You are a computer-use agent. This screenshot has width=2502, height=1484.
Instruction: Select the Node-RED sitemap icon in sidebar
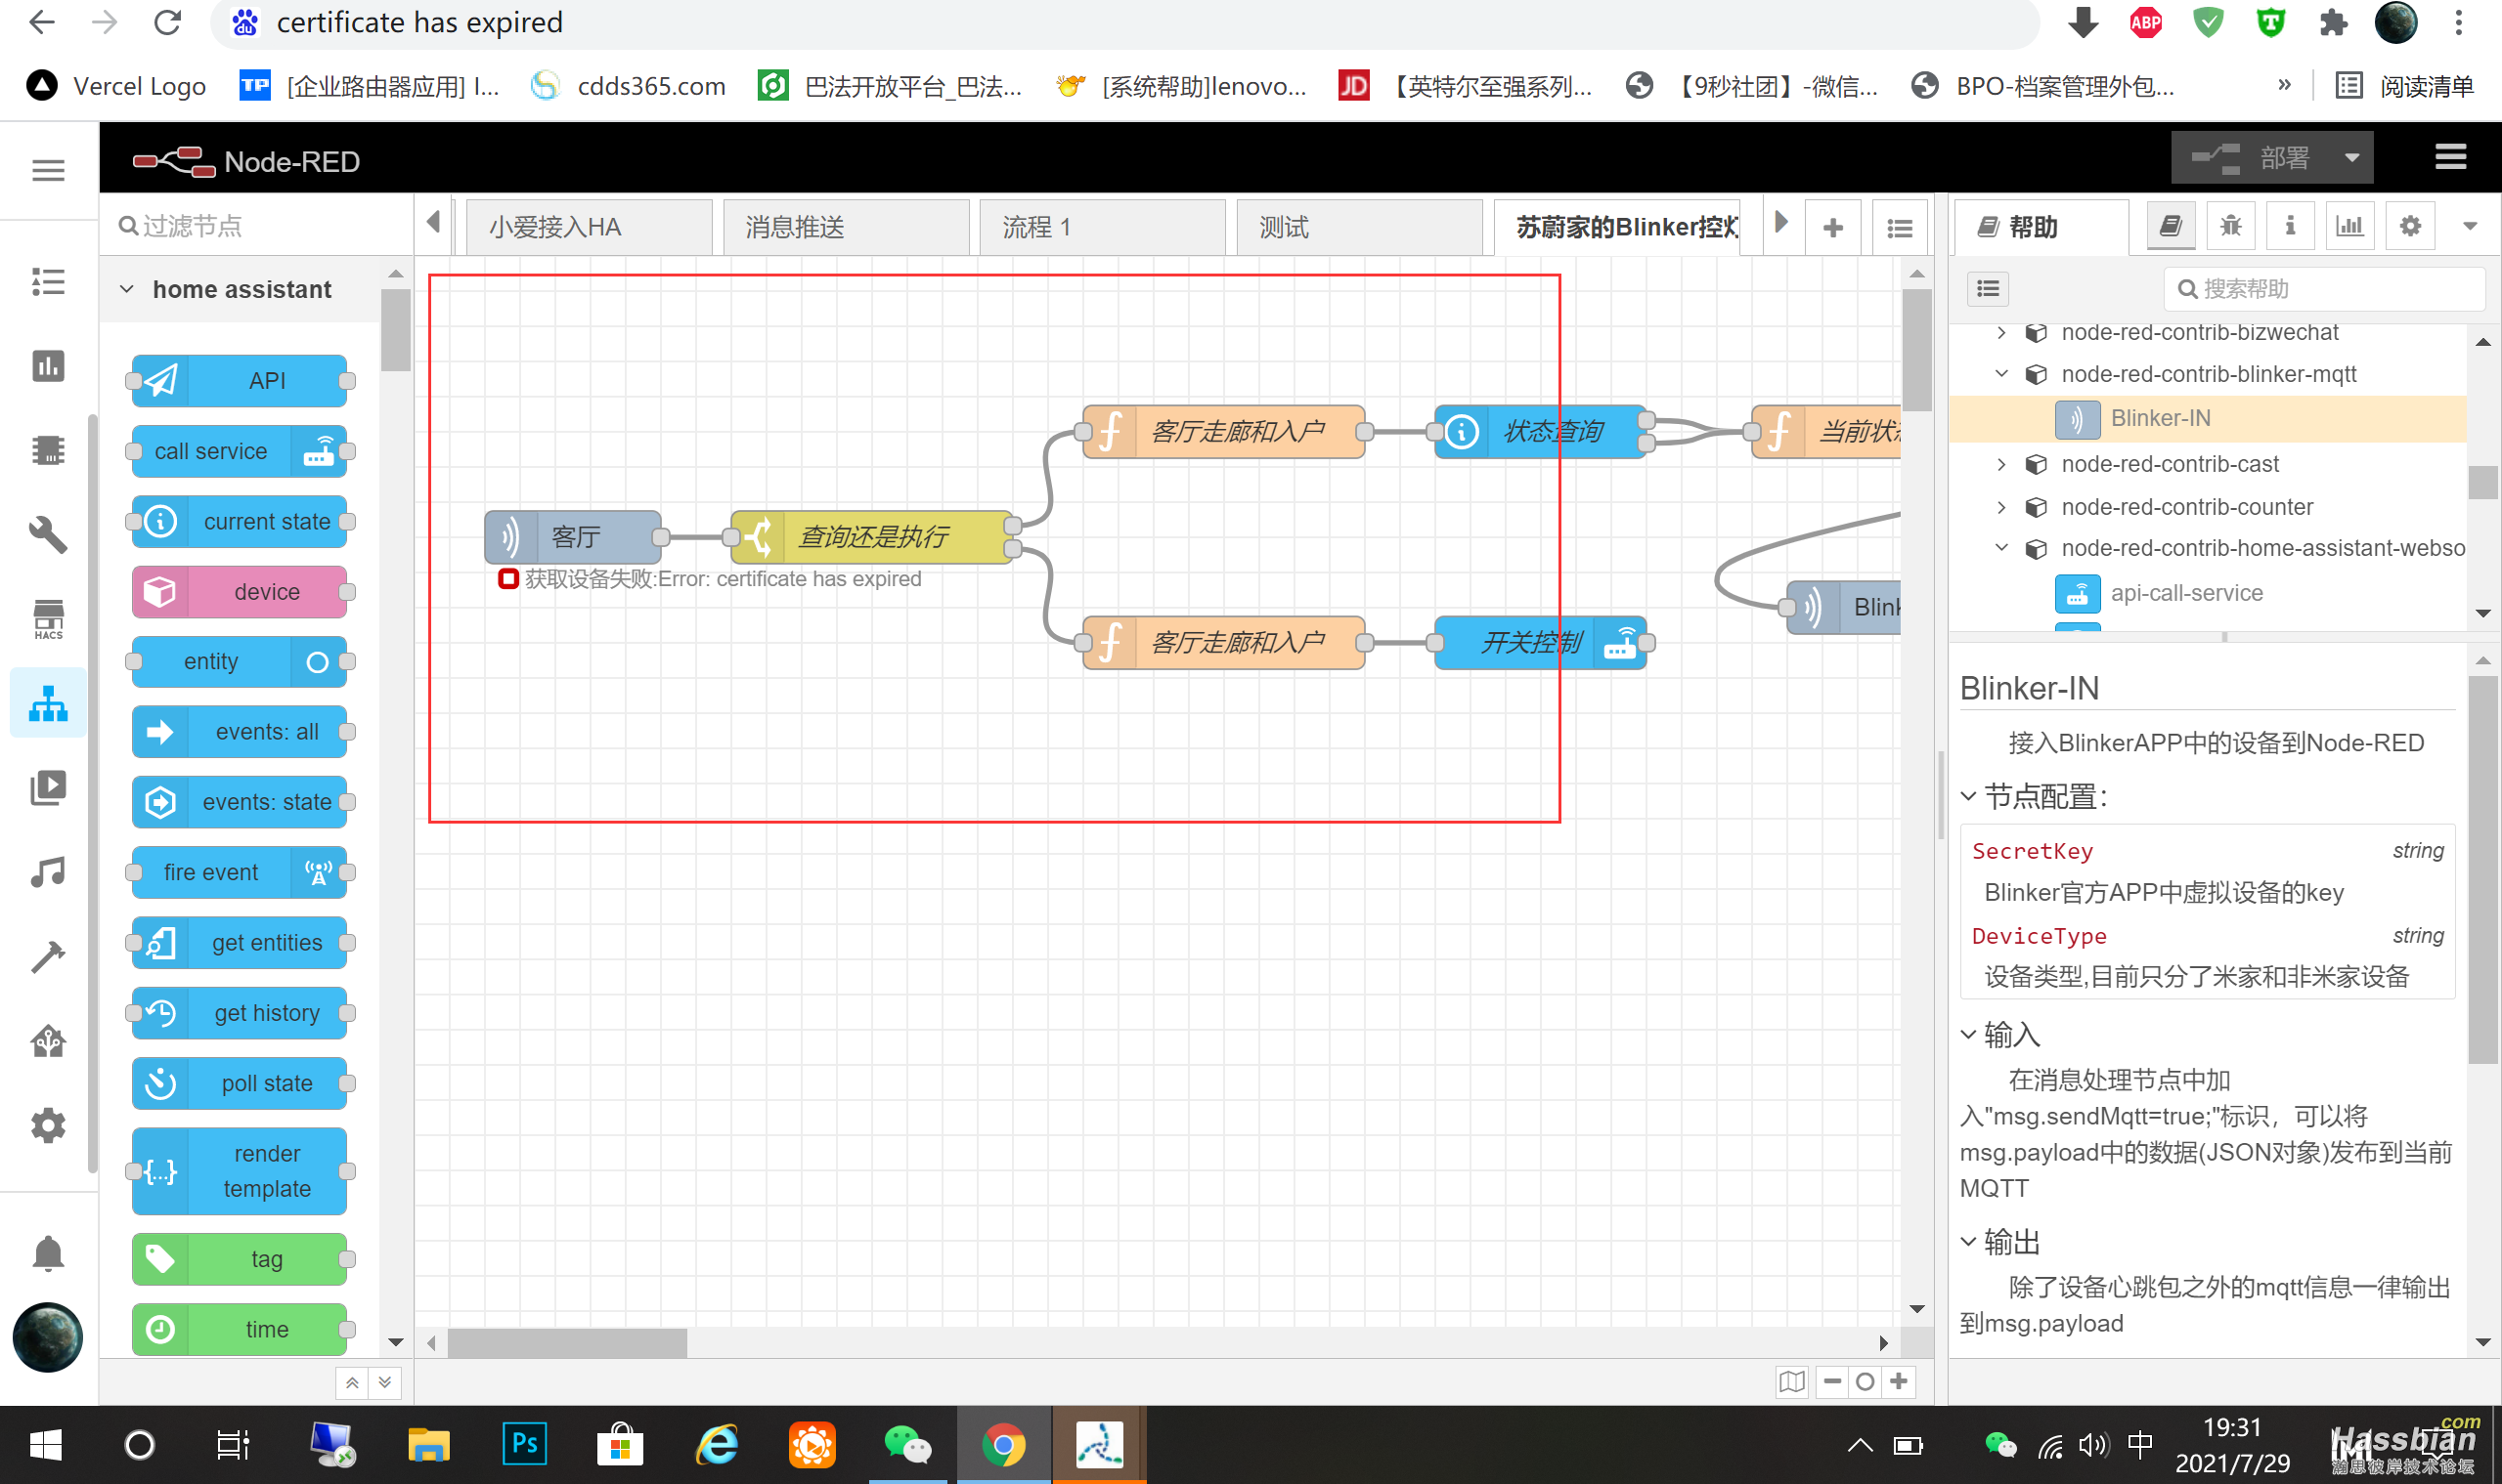pos(48,703)
